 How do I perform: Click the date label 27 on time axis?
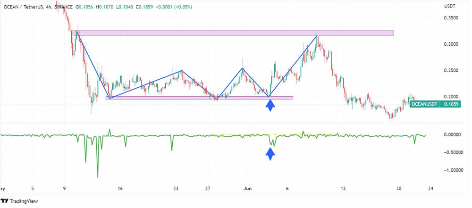tap(208, 189)
